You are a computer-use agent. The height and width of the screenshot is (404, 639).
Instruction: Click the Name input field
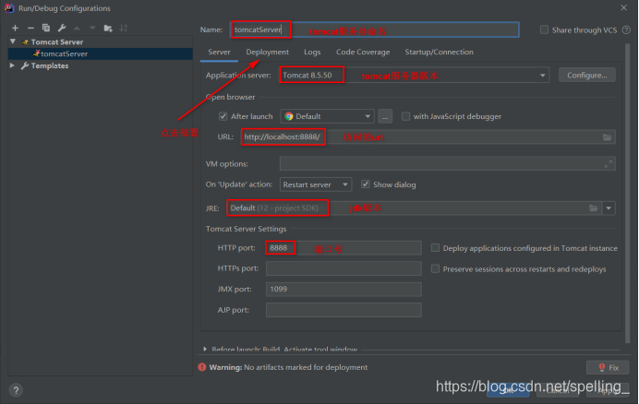[375, 30]
